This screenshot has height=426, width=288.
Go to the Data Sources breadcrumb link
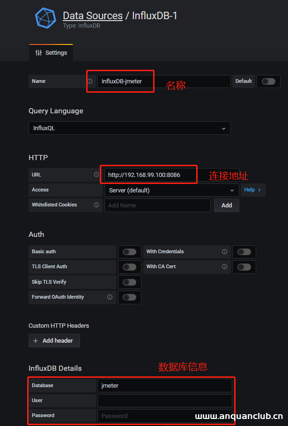point(93,16)
